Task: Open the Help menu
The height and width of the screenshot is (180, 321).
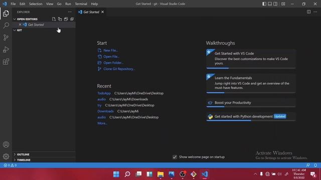Action: (x=94, y=3)
